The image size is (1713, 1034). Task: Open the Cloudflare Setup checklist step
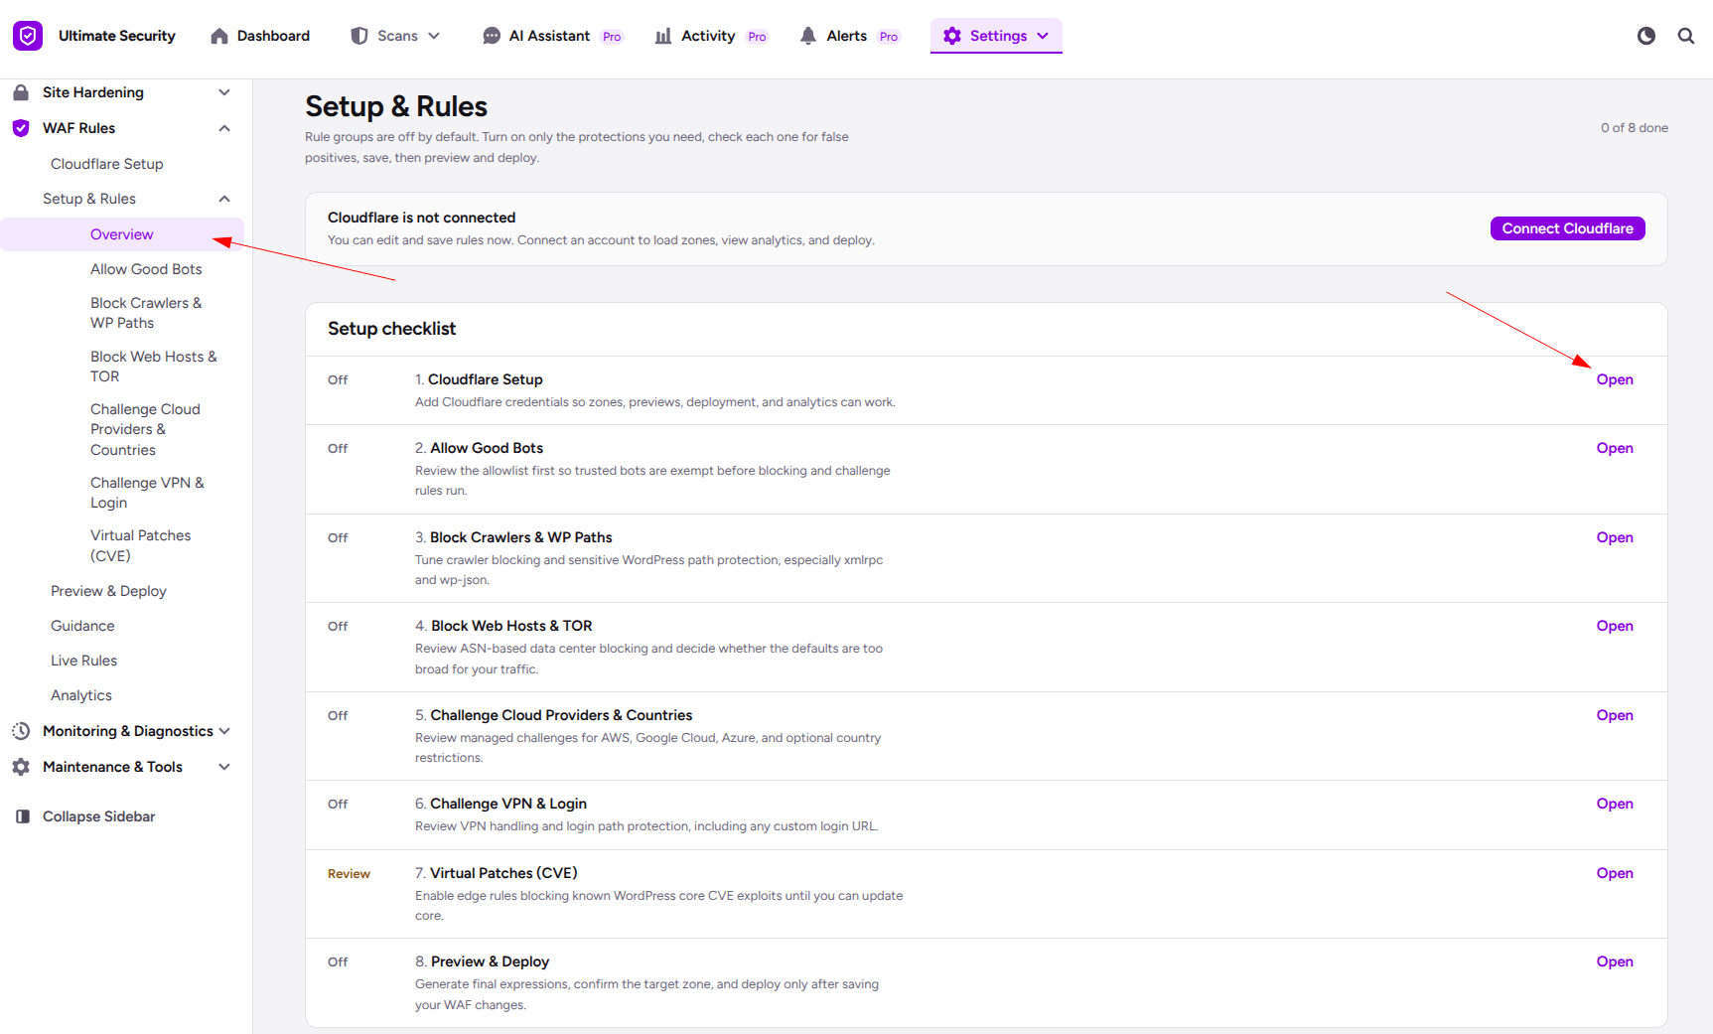1615,379
